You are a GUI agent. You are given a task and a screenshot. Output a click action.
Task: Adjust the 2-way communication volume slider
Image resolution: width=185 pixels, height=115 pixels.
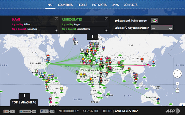[162, 28]
